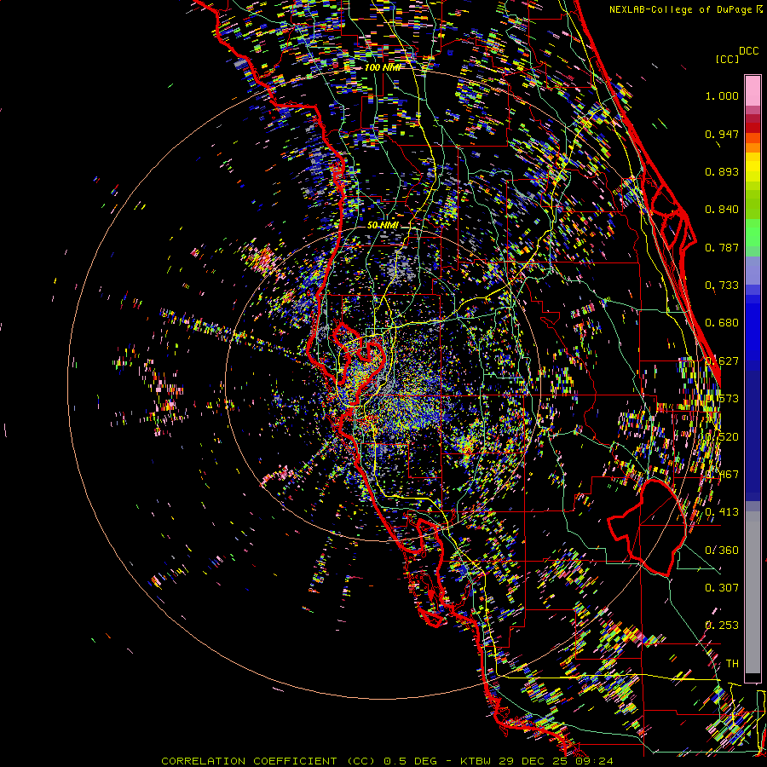Click the 50 NMI range ring label
Viewport: 767px width, 767px height.
(383, 225)
